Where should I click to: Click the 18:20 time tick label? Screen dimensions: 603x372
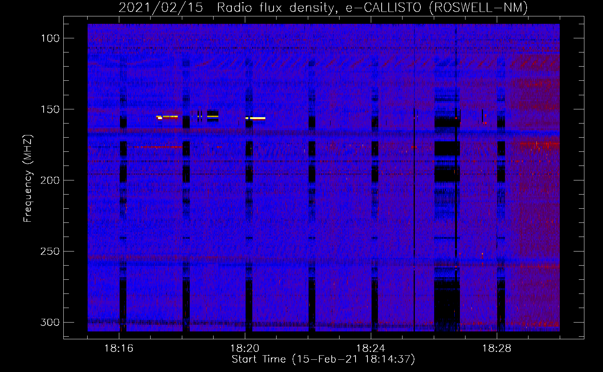pyautogui.click(x=245, y=349)
